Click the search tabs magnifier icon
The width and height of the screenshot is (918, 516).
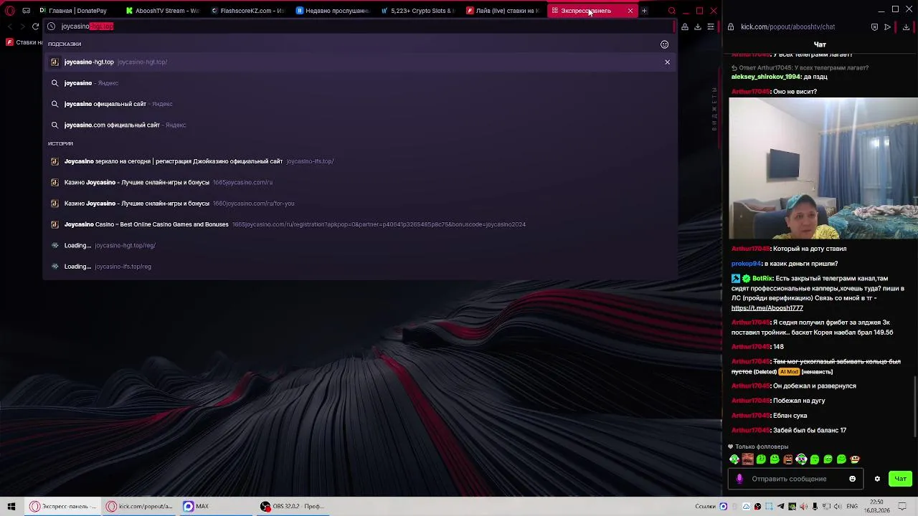(x=671, y=11)
